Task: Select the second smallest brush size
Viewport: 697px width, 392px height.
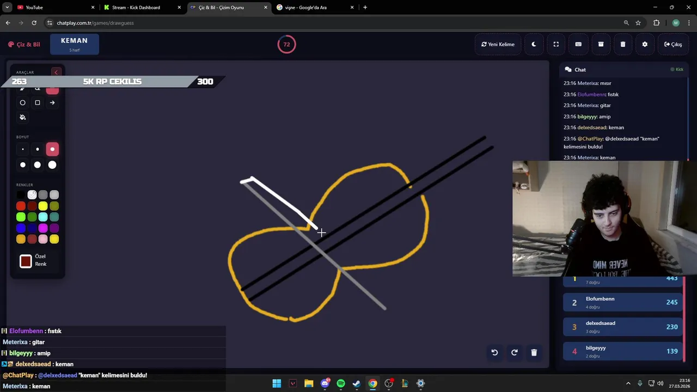Action: tap(38, 149)
